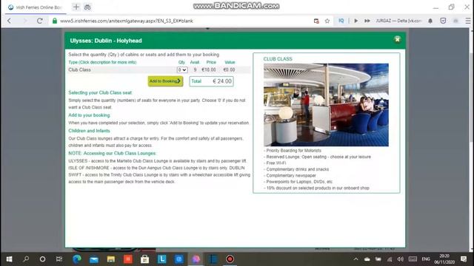The image size is (474, 266).
Task: Click the shield protection icon
Action: tap(443, 21)
